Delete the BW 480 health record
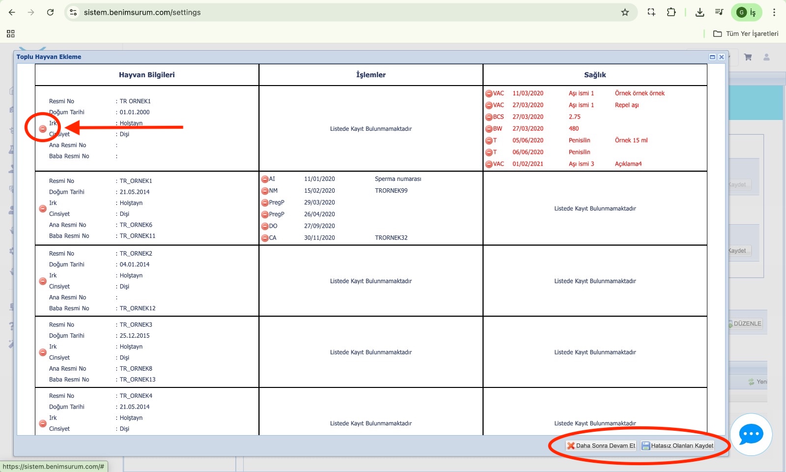This screenshot has width=786, height=472. click(489, 129)
